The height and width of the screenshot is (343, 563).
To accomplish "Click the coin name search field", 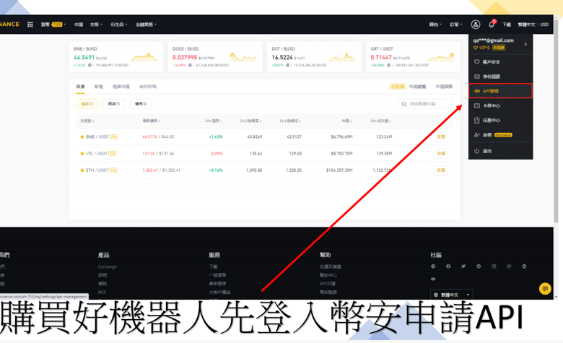I will [425, 104].
